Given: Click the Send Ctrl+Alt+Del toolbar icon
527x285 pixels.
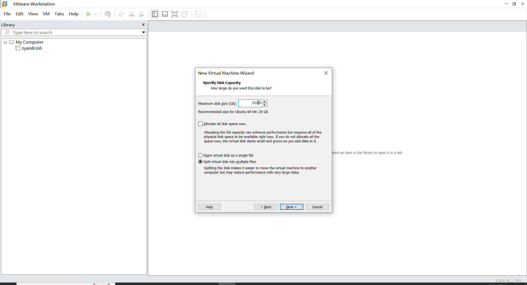Looking at the screenshot, I should (108, 14).
